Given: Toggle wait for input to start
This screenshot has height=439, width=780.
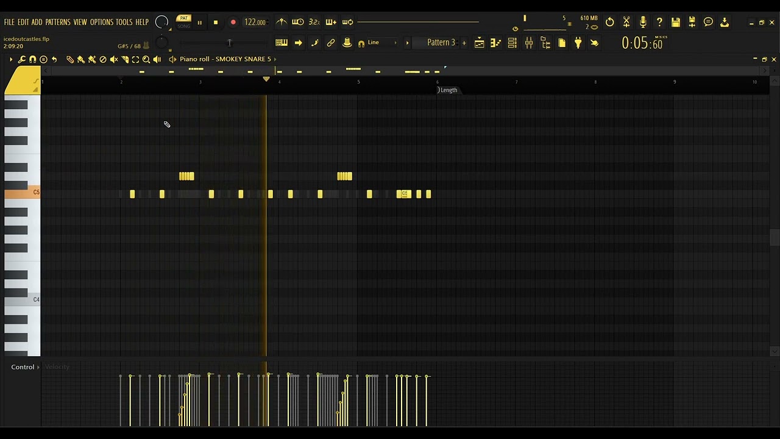Looking at the screenshot, I should coord(298,22).
